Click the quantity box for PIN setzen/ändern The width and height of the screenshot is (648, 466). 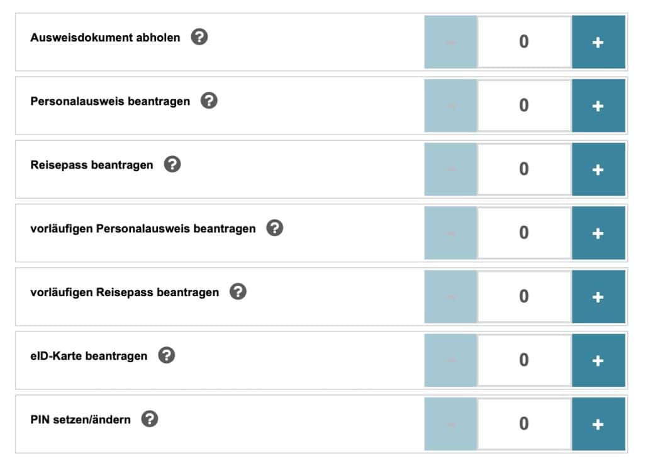click(525, 423)
